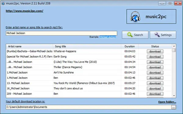Viewport: 183px width, 114px height.
Task: Browse for download location with ellipsis button
Action: pos(174,107)
